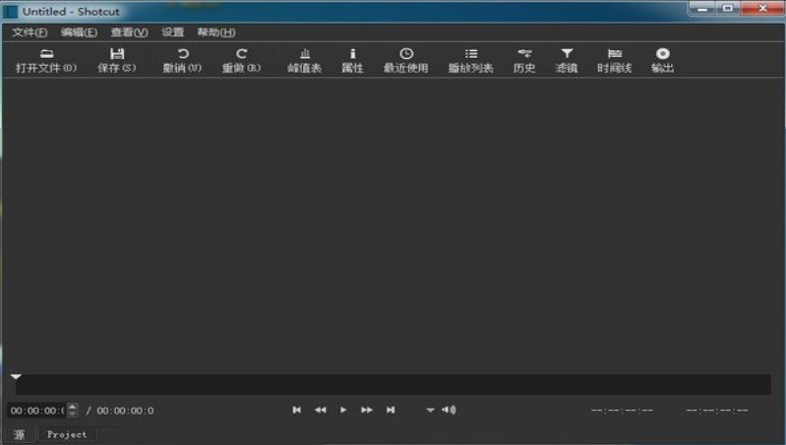Click the in-point timecode display
The image size is (786, 445).
click(622, 411)
